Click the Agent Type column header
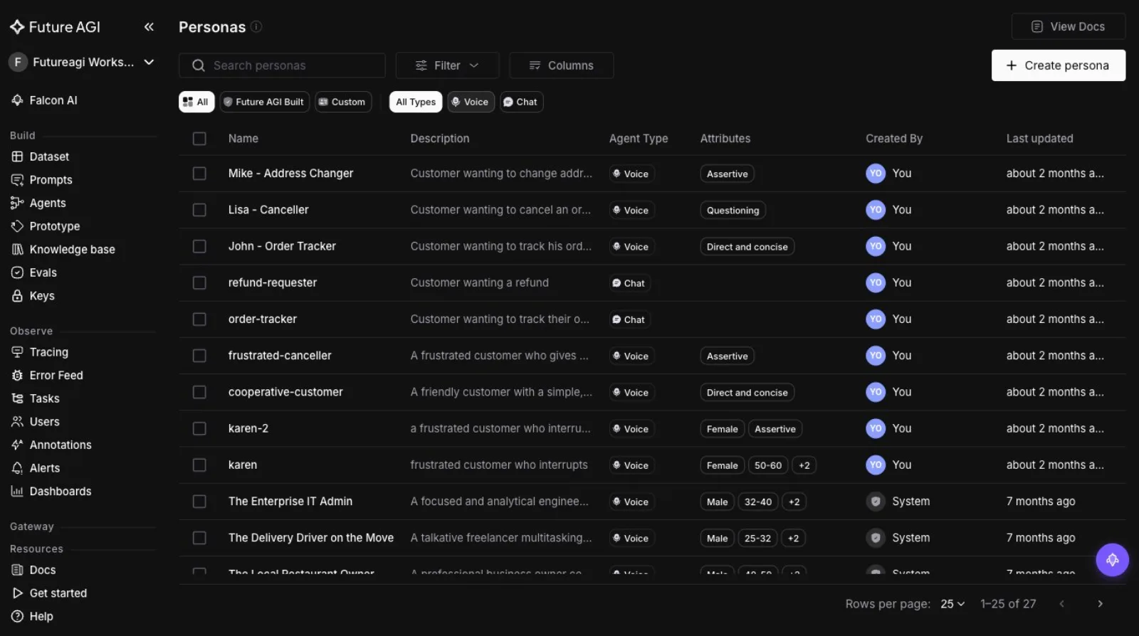 639,139
